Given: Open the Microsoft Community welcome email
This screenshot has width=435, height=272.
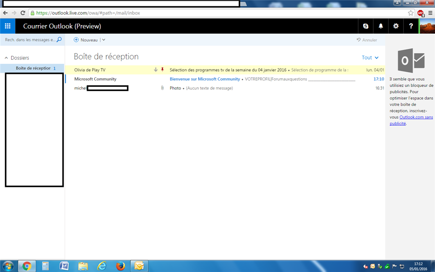Looking at the screenshot, I should pos(225,79).
